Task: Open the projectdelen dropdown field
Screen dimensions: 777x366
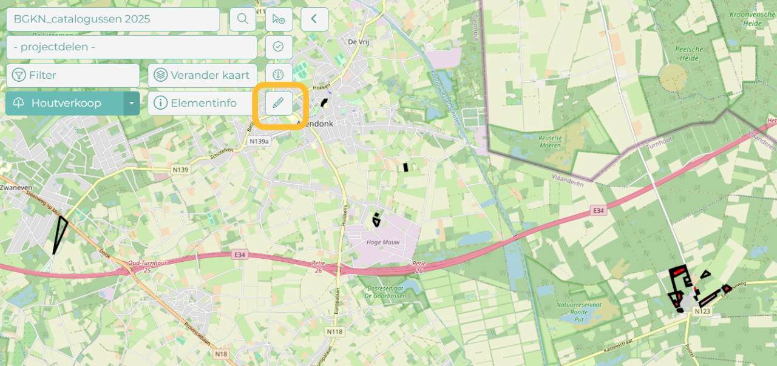Action: (132, 47)
